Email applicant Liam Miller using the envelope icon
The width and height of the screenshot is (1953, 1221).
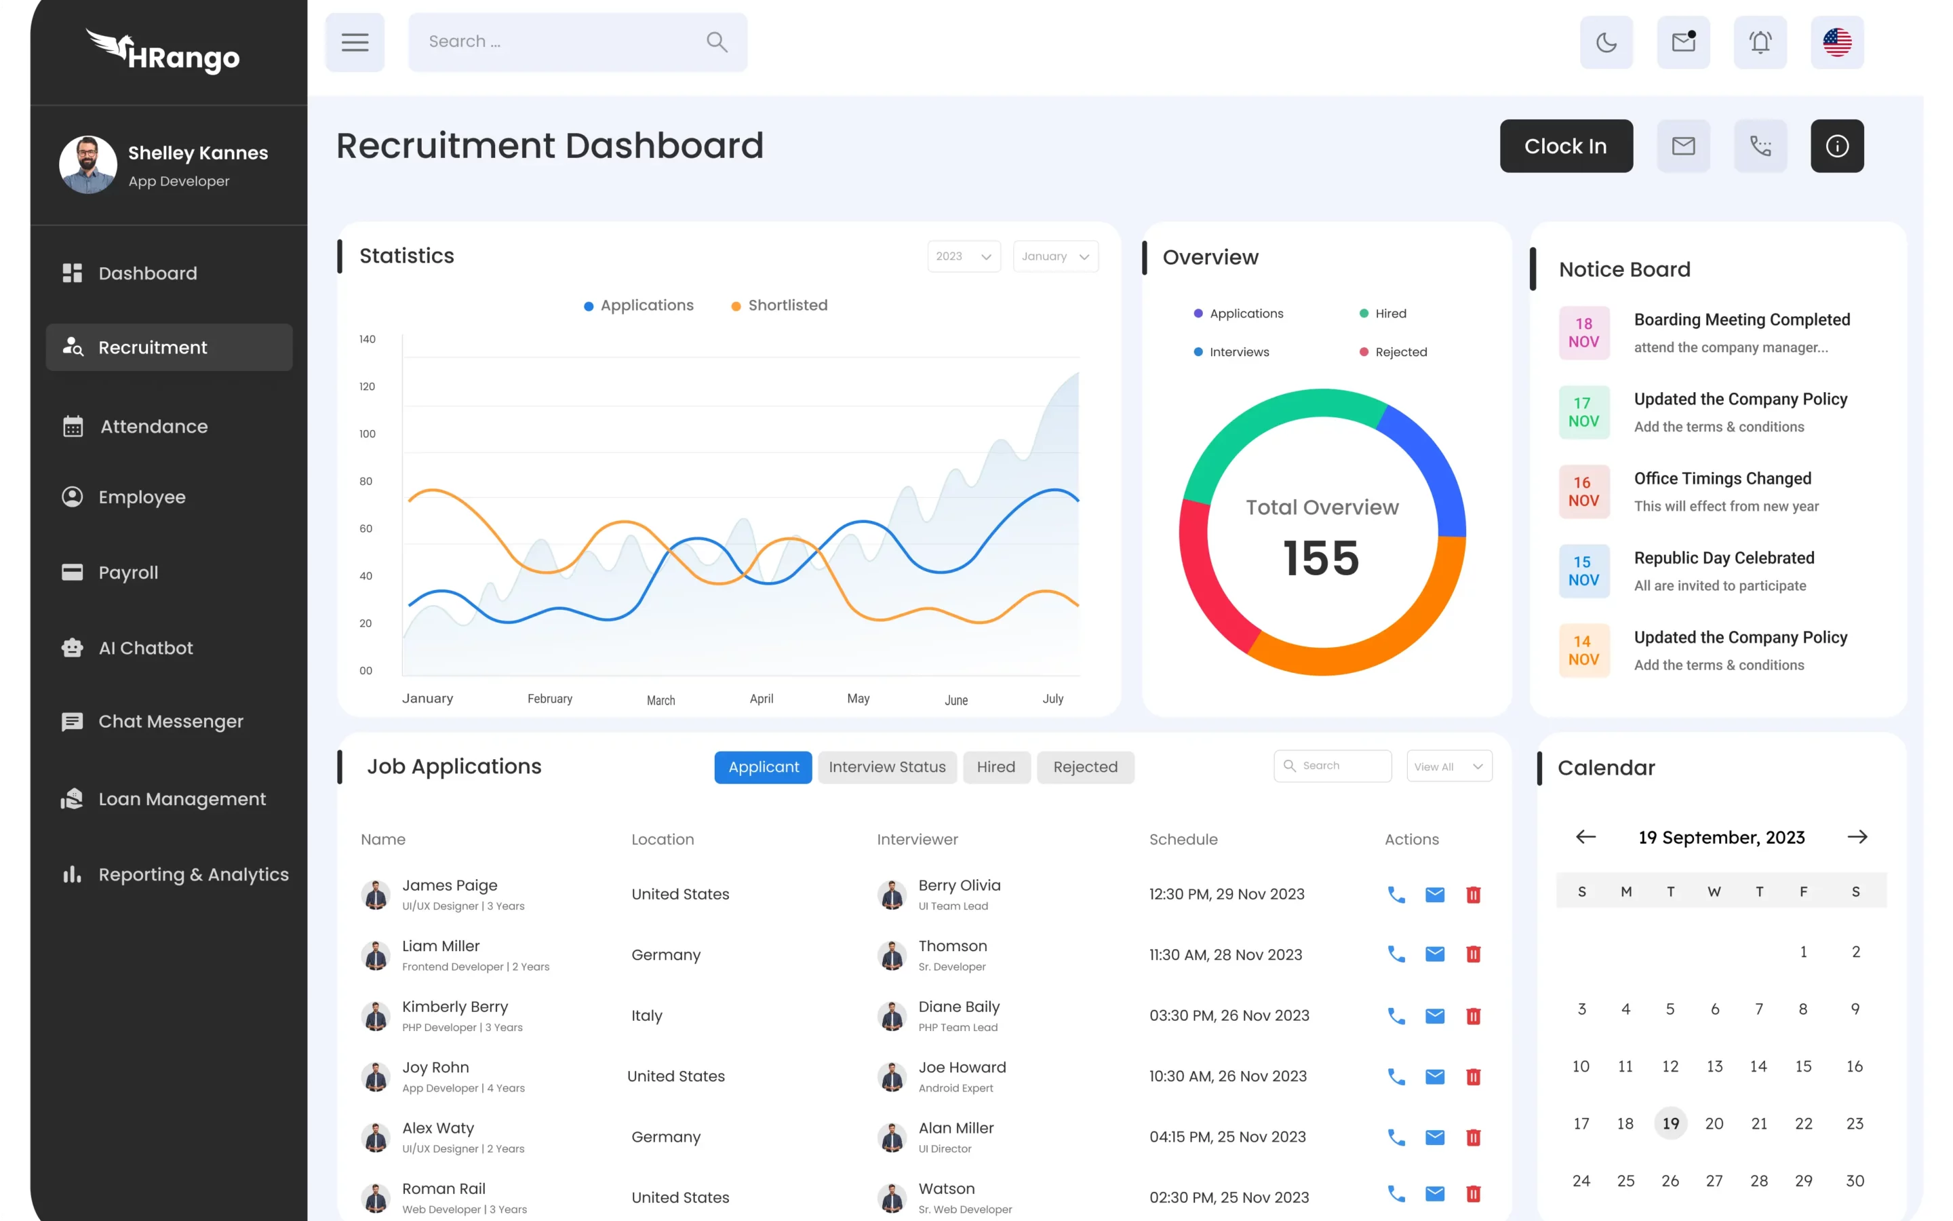point(1435,954)
